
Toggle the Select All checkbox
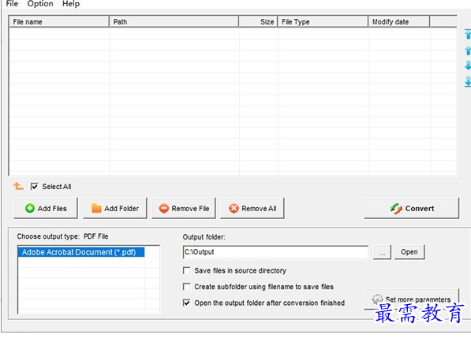point(34,187)
